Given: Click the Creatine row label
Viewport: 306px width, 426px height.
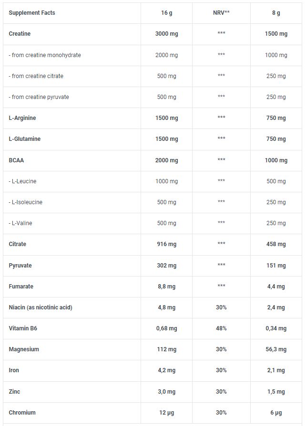Looking at the screenshot, I should tap(20, 34).
